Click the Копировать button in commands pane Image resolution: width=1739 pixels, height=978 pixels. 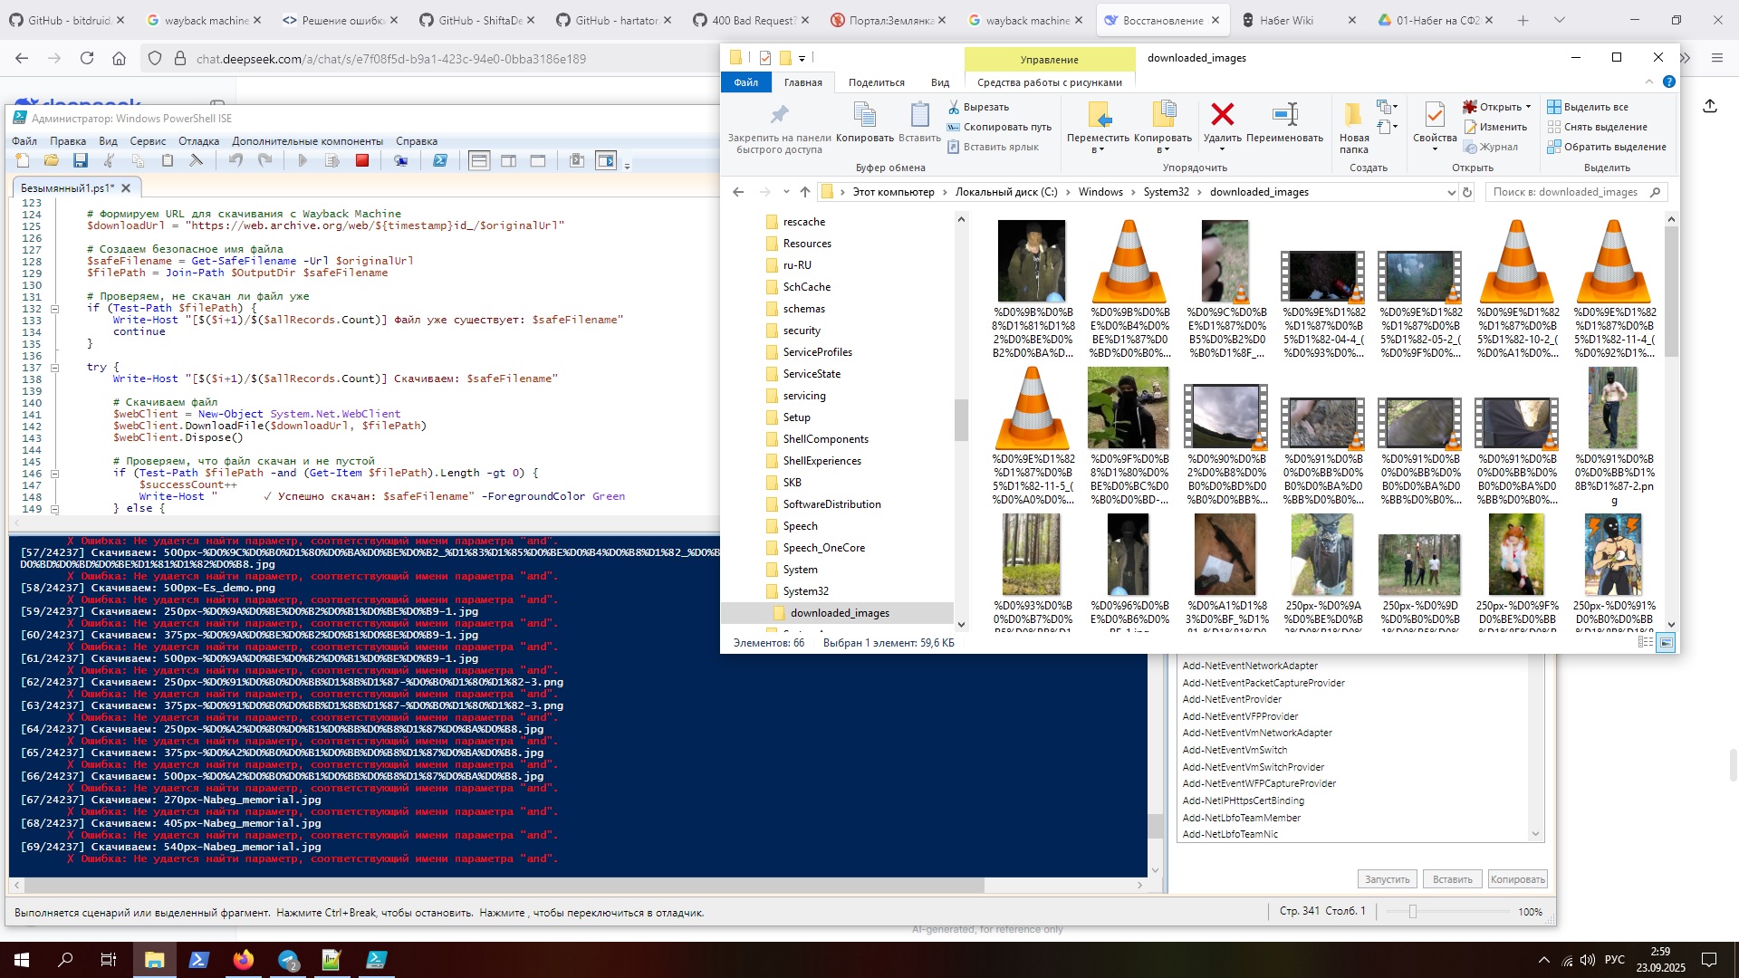1517,879
